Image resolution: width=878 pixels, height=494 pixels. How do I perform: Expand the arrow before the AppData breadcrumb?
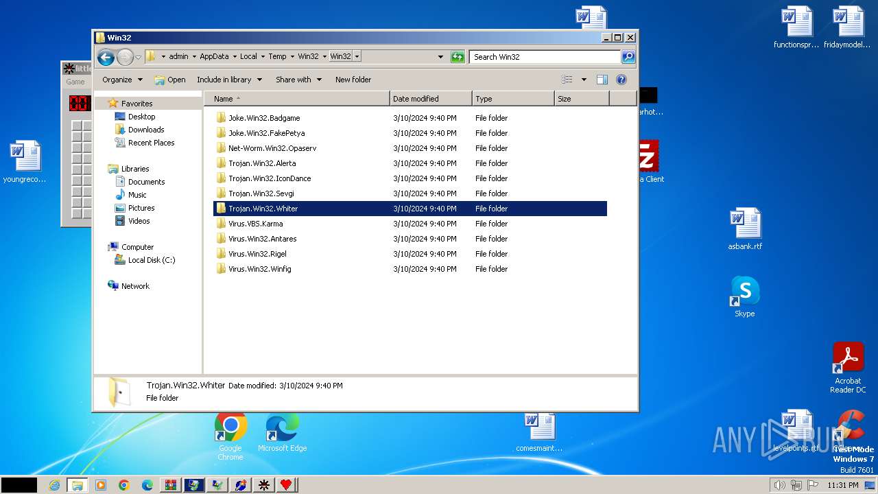click(194, 57)
